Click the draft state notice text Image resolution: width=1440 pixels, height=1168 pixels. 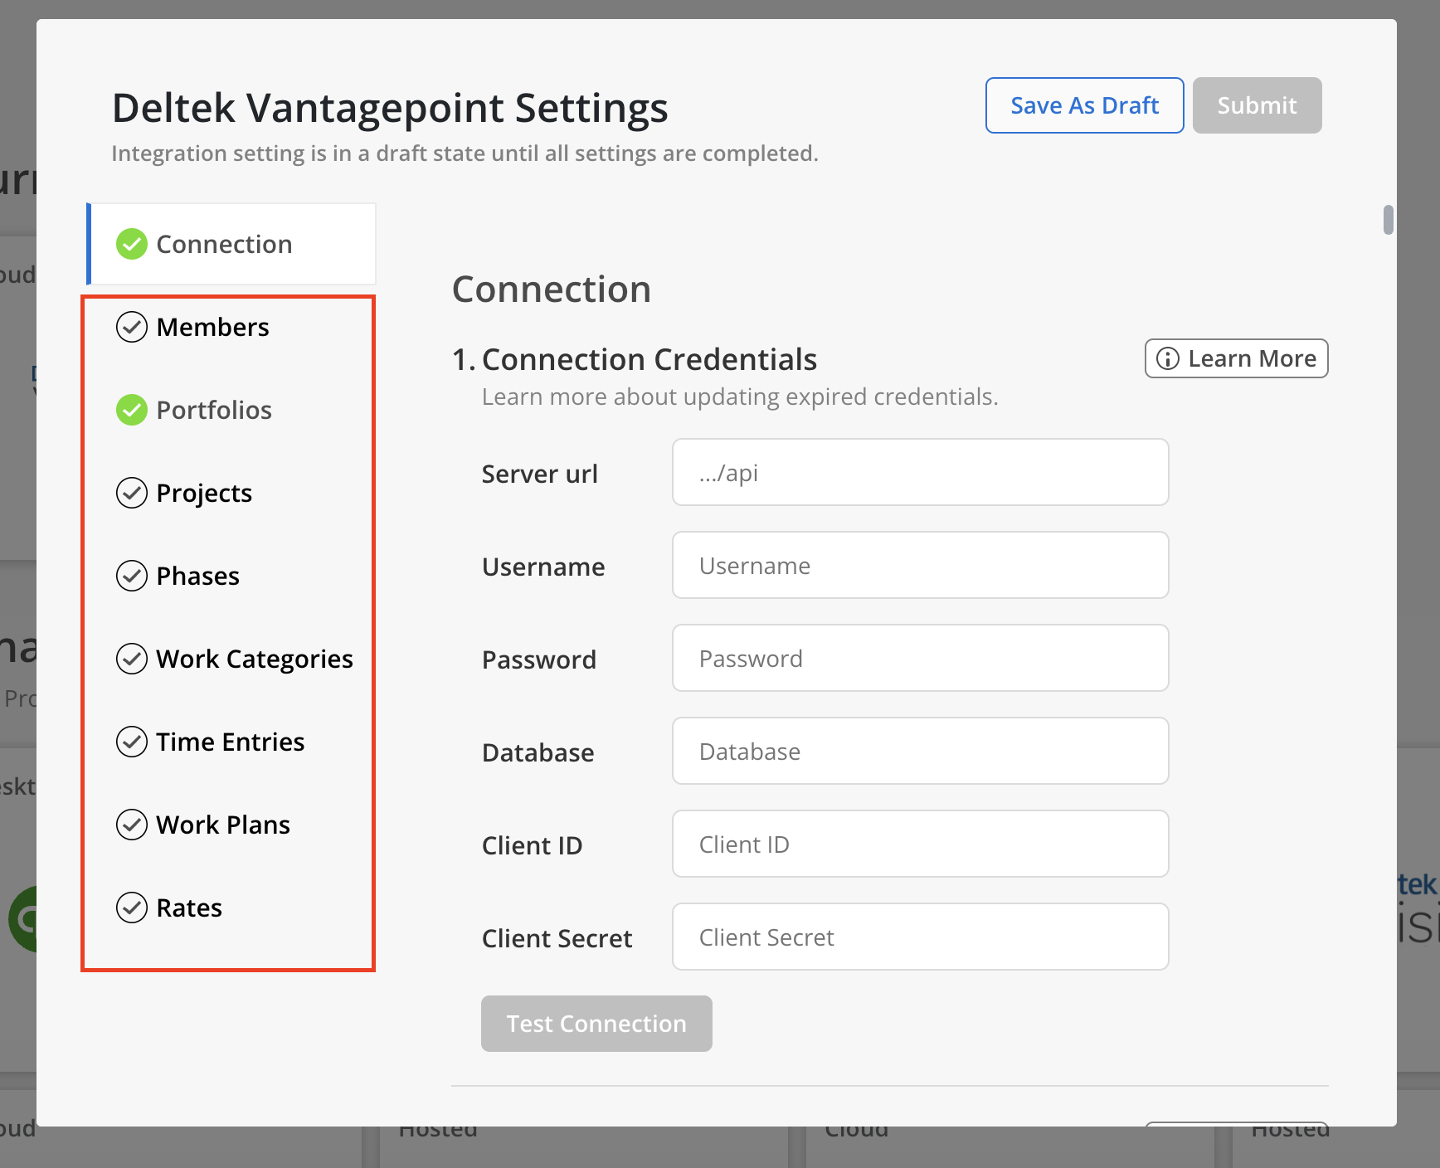click(x=465, y=153)
